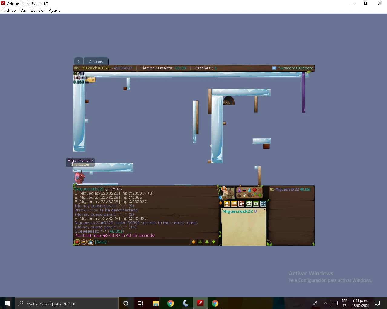387x309 pixels.
Task: Click the mouse hole in the map
Action: (228, 101)
